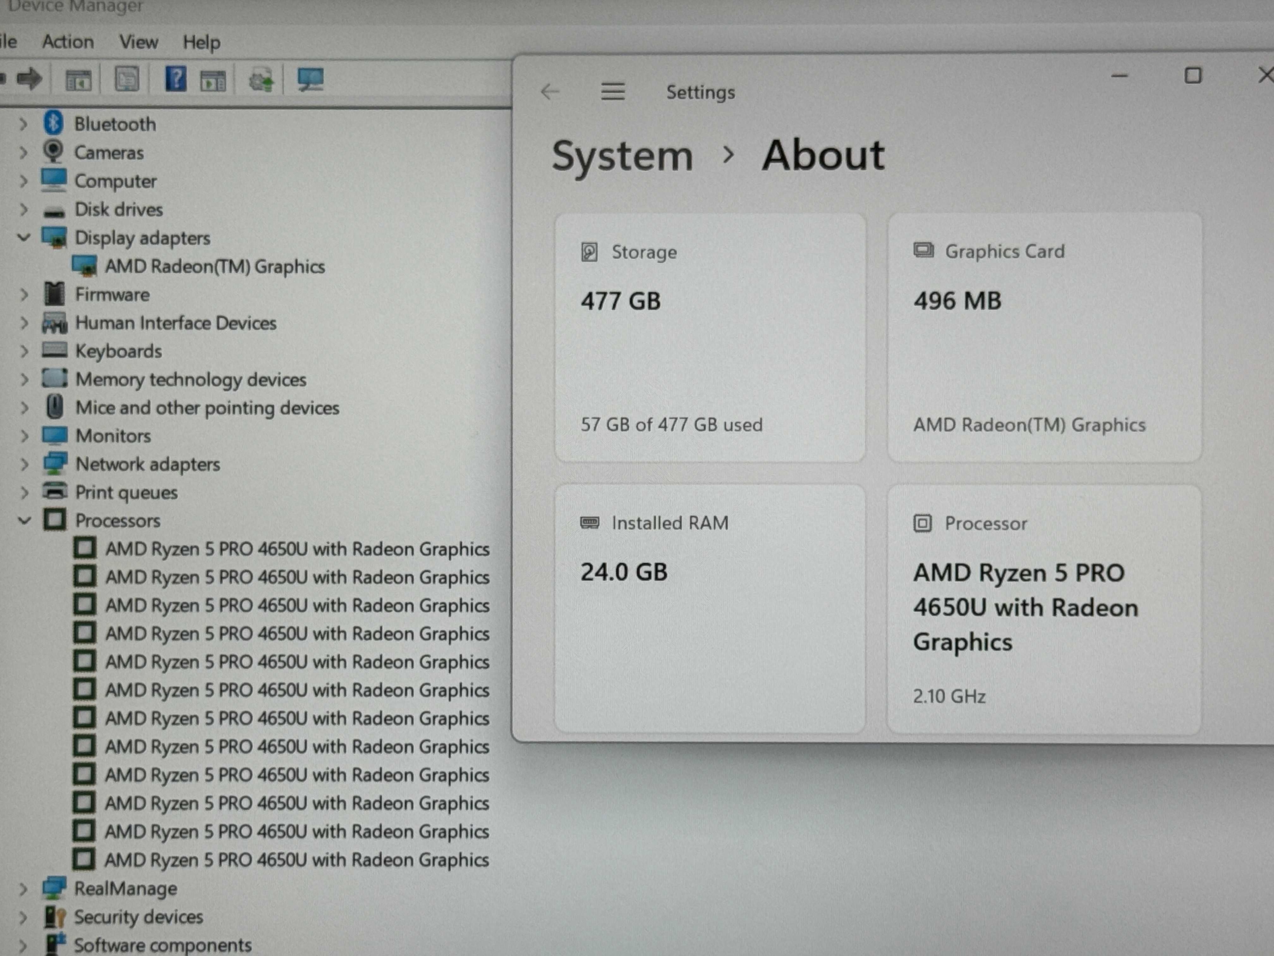Open the Help menu in Device Manager
This screenshot has width=1274, height=956.
click(202, 42)
